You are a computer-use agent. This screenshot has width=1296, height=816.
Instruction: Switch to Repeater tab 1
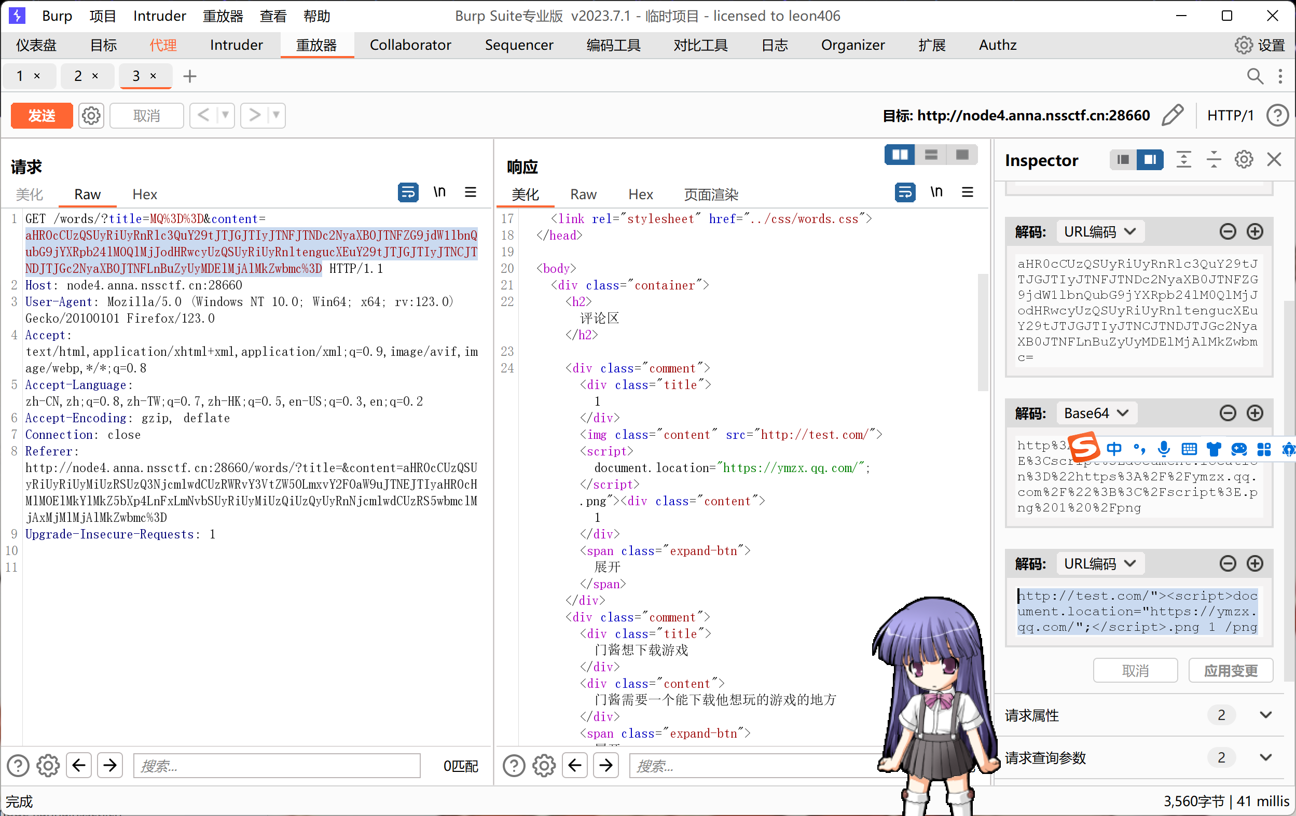[x=20, y=76]
